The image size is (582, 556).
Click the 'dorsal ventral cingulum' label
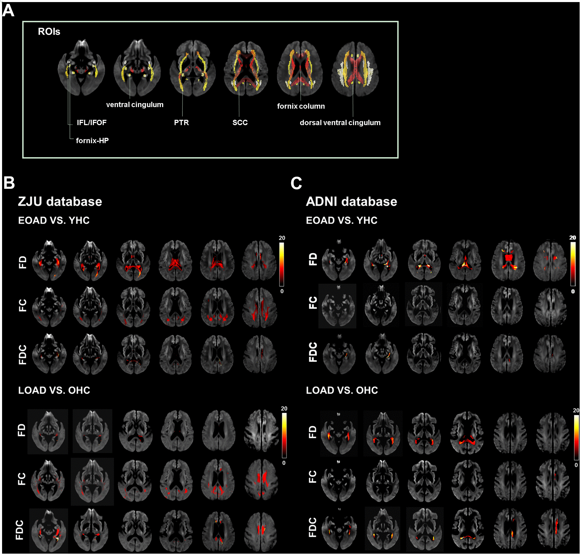pos(340,123)
